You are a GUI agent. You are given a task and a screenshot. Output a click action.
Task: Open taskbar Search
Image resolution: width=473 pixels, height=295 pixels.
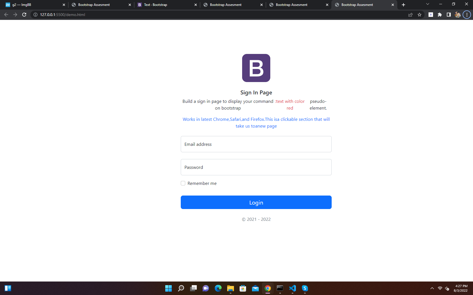tap(181, 288)
